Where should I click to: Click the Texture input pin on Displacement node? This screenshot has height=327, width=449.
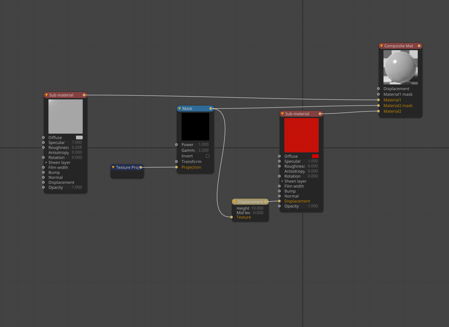click(x=232, y=217)
